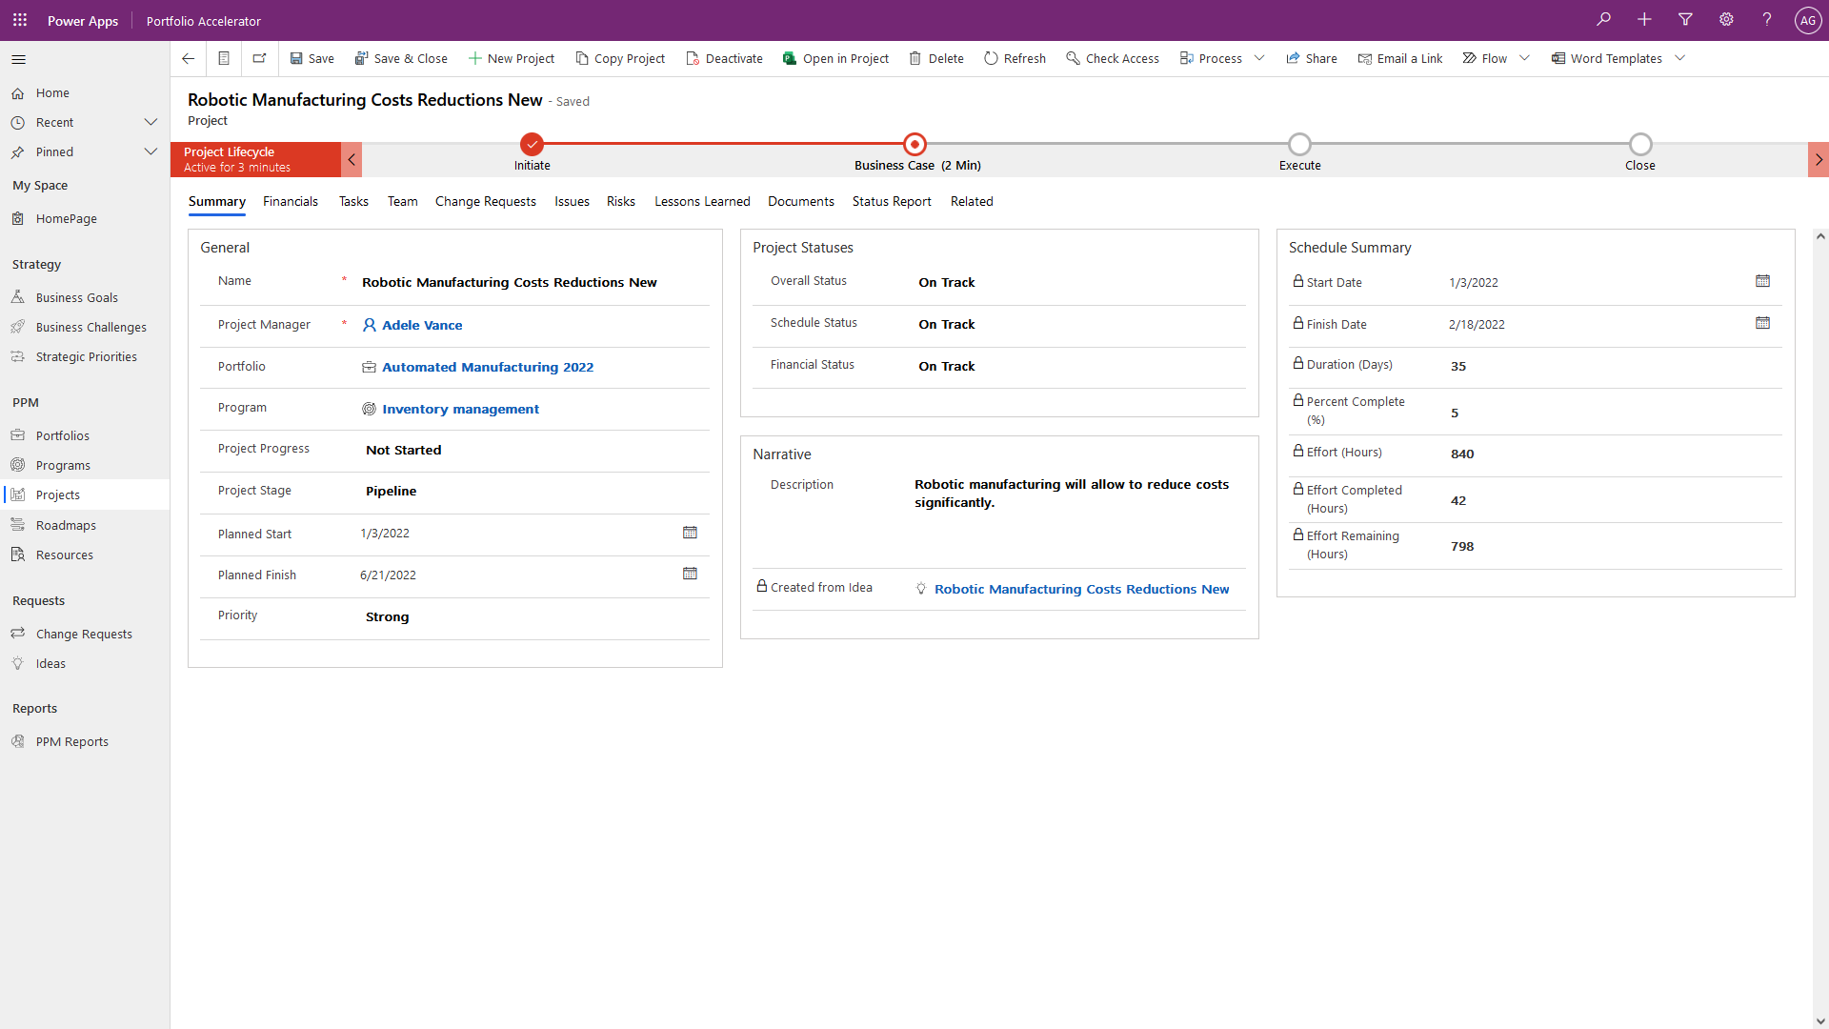Open the Status Report tab
Screen dimensions: 1829x1029
coord(892,201)
